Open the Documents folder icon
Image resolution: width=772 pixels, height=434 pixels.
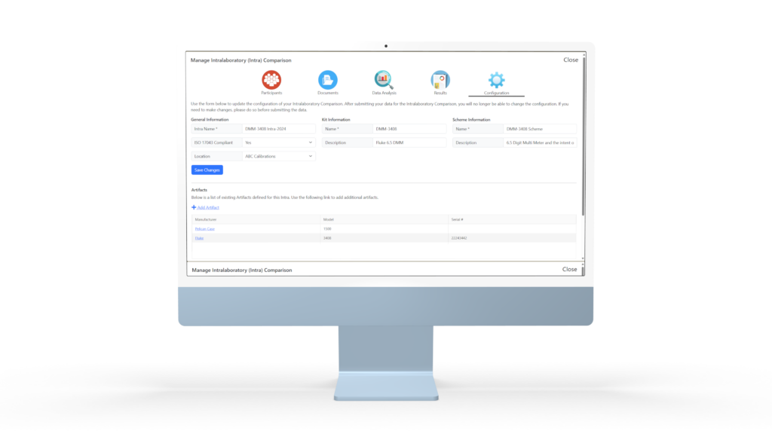click(x=328, y=79)
